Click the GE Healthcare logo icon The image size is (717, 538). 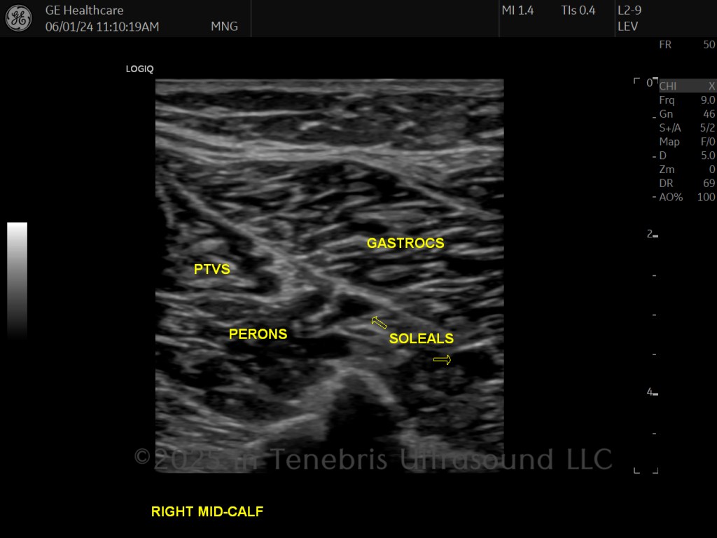click(x=19, y=18)
